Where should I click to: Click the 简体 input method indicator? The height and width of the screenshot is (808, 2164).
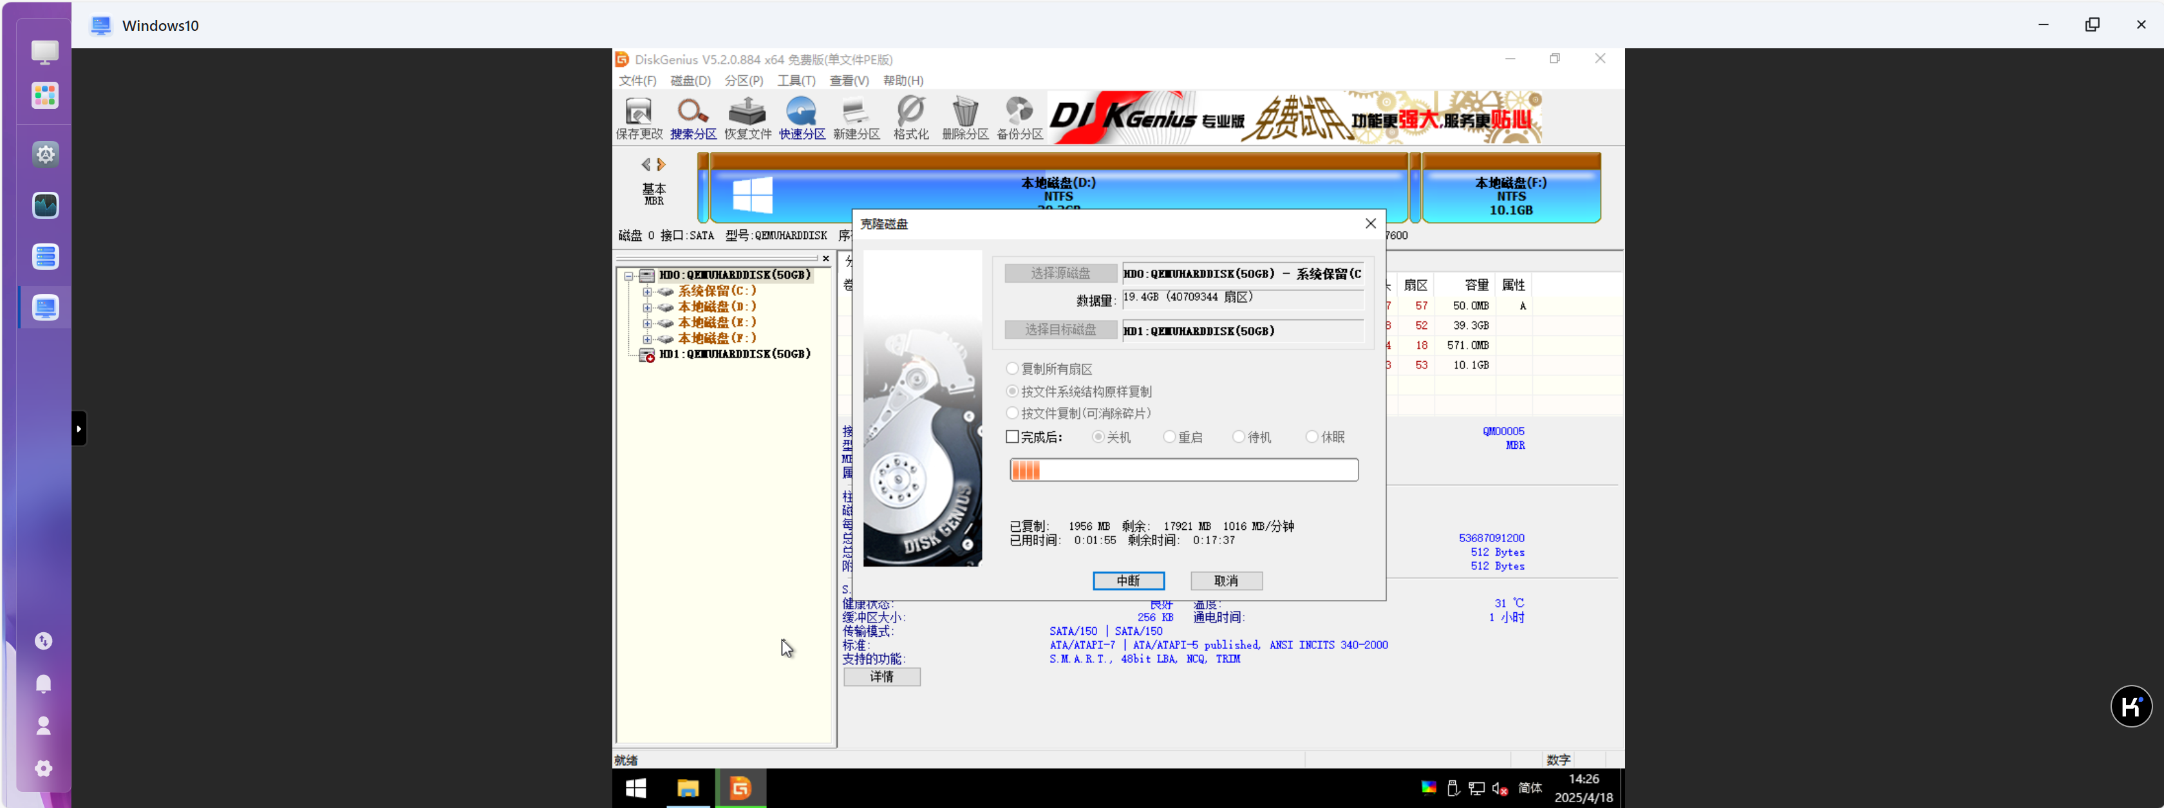click(x=1530, y=789)
